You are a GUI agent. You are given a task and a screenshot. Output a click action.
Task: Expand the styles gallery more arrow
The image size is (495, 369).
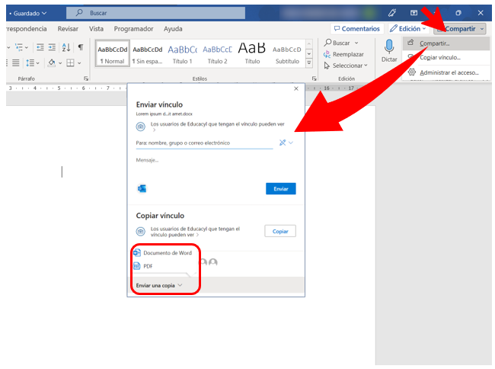(309, 63)
